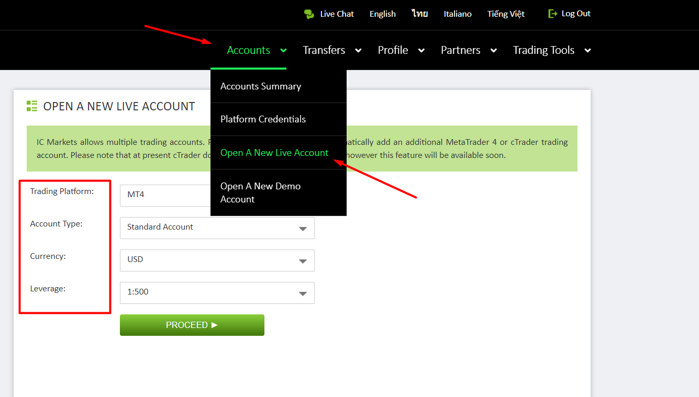The width and height of the screenshot is (699, 397).
Task: Click the Log Out exit icon
Action: [x=553, y=14]
